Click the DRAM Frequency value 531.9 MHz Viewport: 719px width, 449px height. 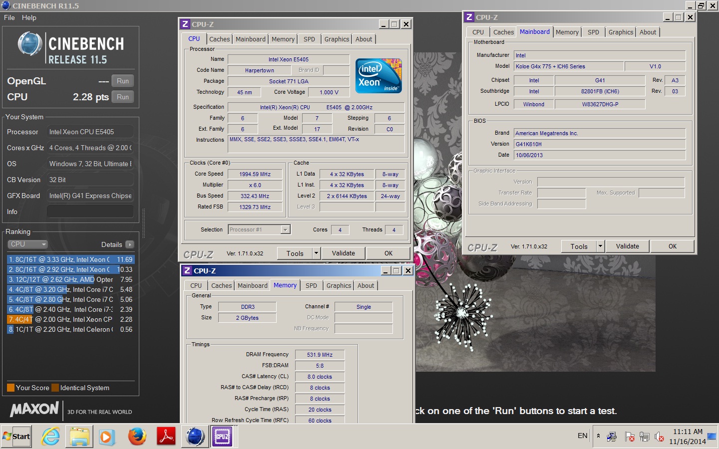click(320, 355)
